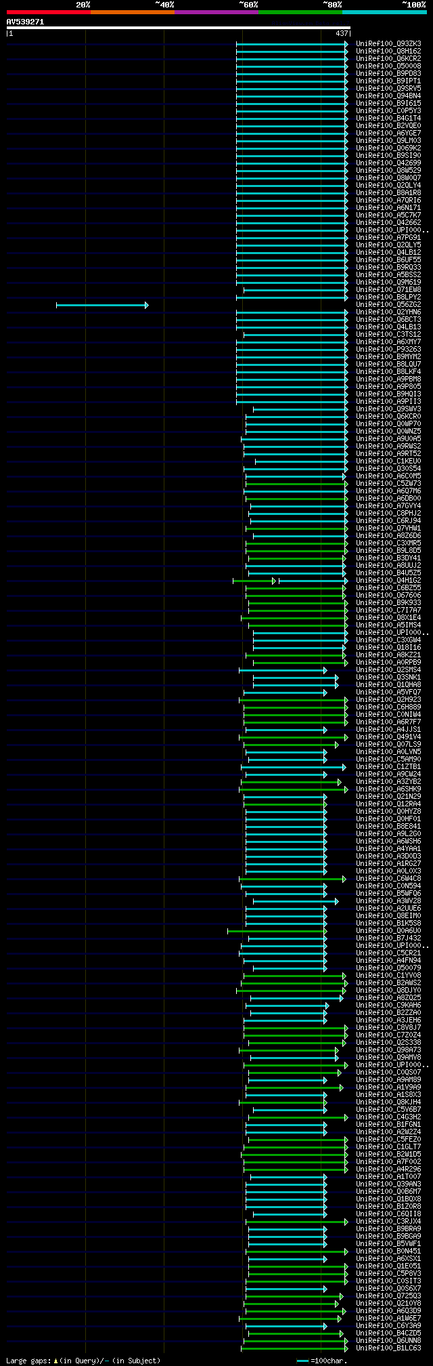The image size is (433, 1366).
Task: Select the UniRef100_O67606 label
Action: pyautogui.click(x=388, y=595)
